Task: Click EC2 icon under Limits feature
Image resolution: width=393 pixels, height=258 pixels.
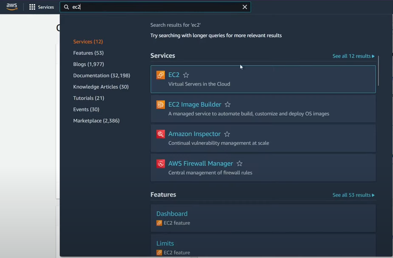Action: pyautogui.click(x=159, y=252)
